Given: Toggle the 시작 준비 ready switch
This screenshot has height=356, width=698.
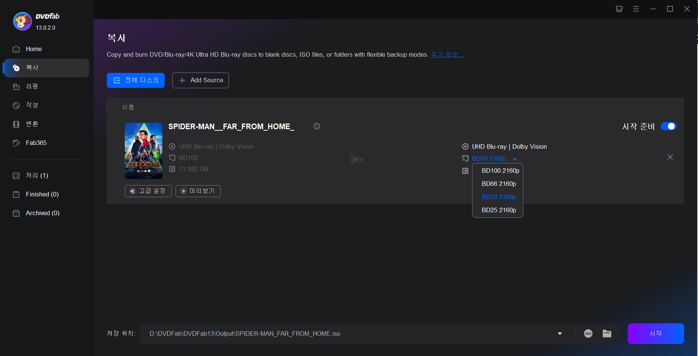Looking at the screenshot, I should [x=669, y=126].
